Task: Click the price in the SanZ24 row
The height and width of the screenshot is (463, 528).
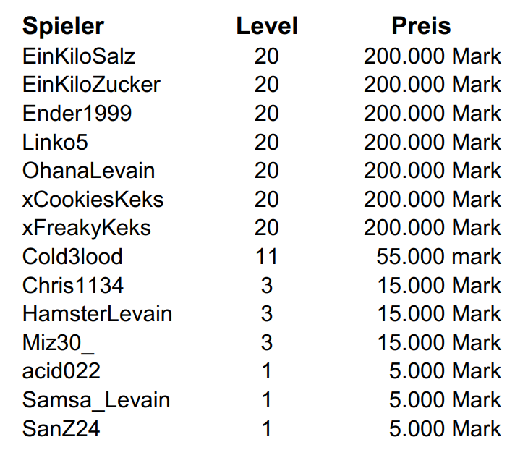Action: point(444,429)
